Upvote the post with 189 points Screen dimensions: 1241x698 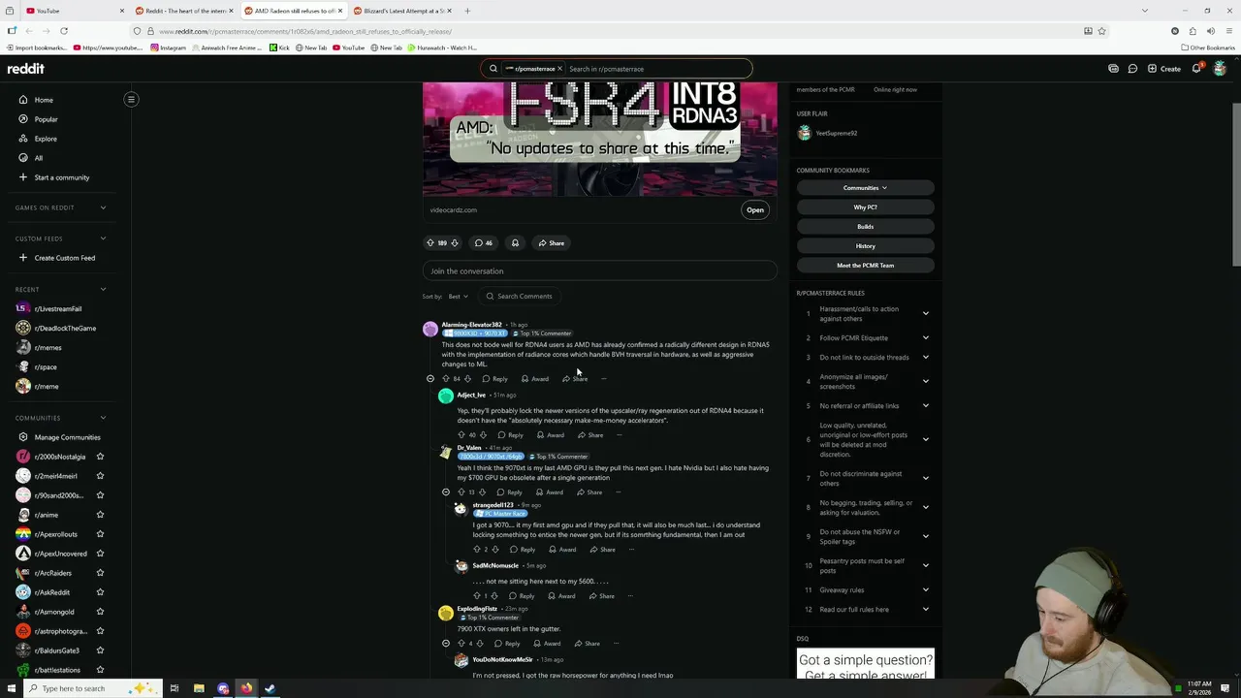[430, 243]
